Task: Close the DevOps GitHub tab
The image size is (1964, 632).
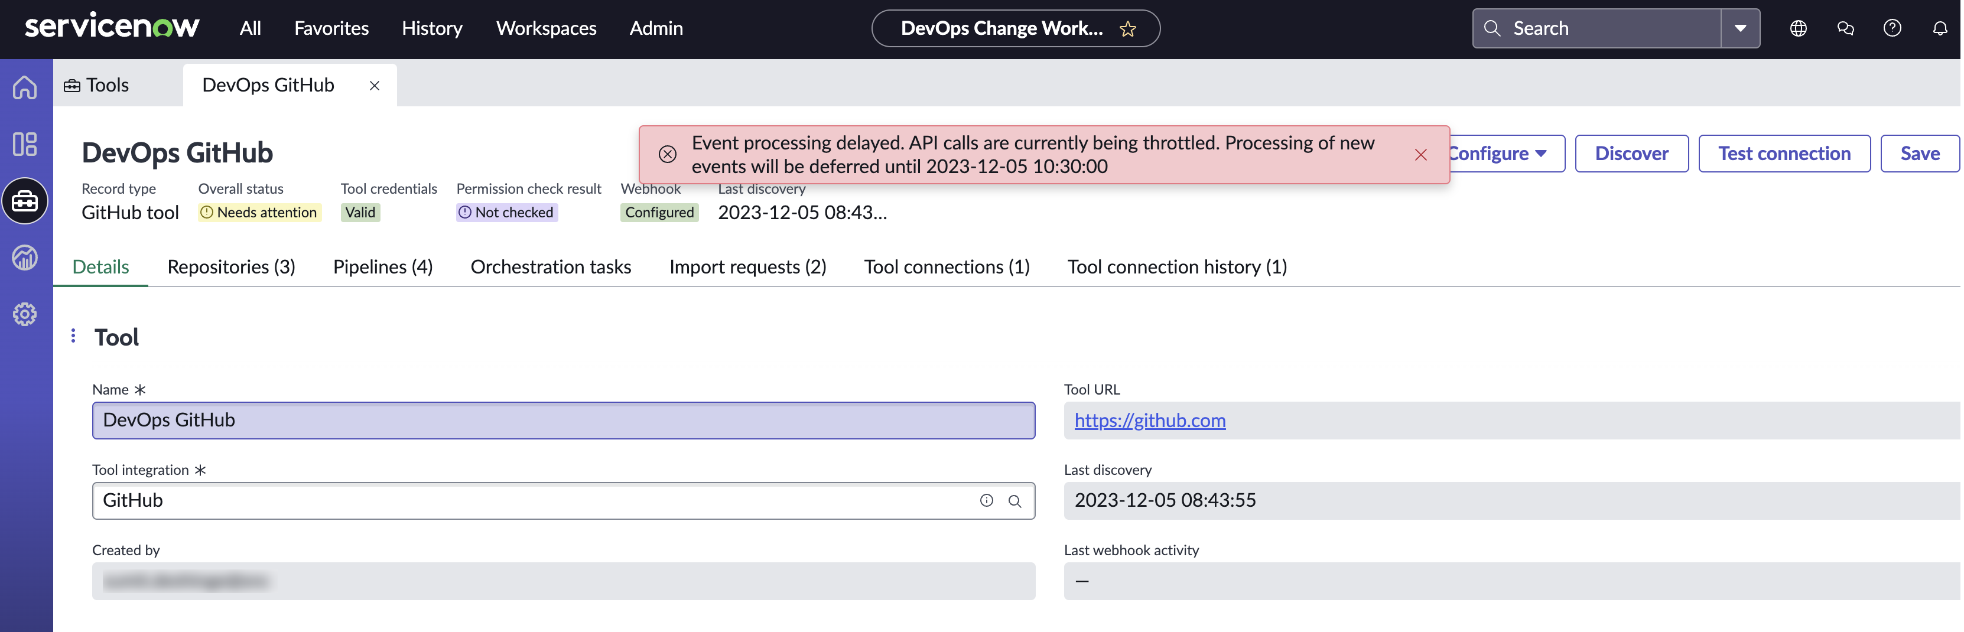Action: click(375, 86)
